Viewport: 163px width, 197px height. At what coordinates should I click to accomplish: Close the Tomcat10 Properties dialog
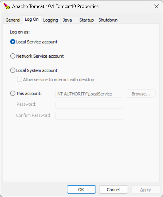pos(156,6)
